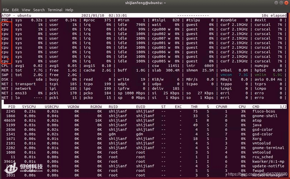Click the 10s elapsed text
Viewport: 290px width, 179px height.
(x=274, y=15)
